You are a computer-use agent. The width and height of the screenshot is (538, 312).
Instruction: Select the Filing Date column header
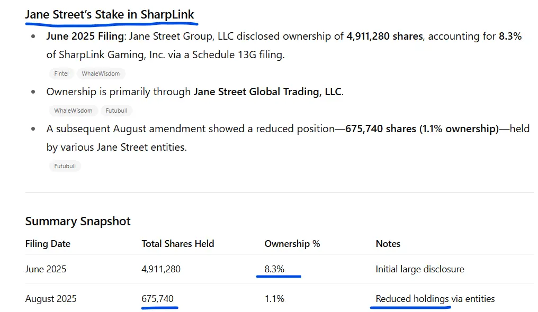[x=48, y=243]
